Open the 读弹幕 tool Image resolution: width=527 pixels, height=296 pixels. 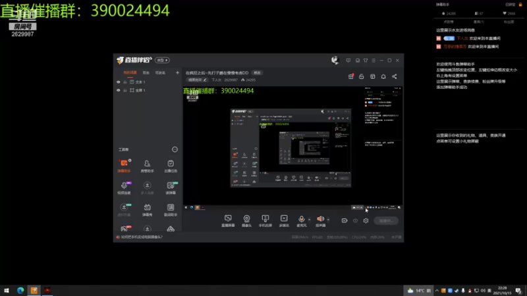pos(171,187)
